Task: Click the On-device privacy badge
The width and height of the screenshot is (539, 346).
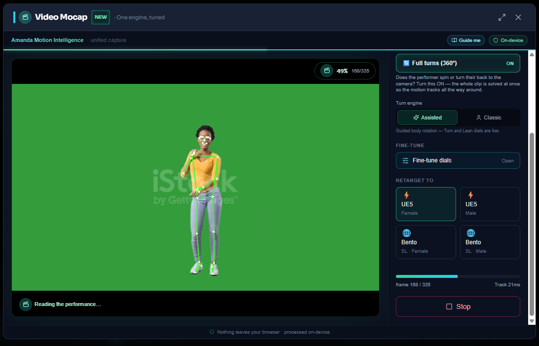Action: (x=508, y=40)
